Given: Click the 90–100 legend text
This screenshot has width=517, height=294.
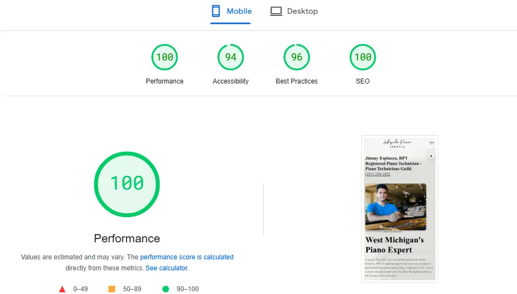Looking at the screenshot, I should click(x=188, y=289).
